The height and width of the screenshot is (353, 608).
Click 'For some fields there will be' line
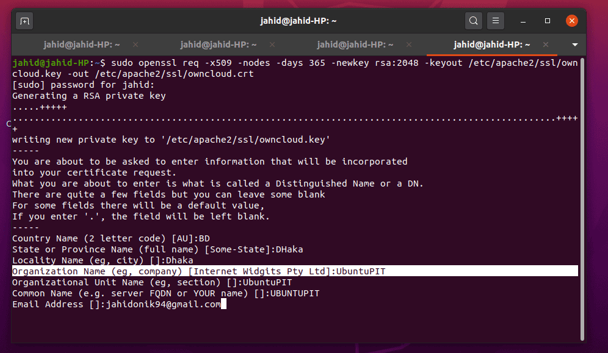[139, 205]
